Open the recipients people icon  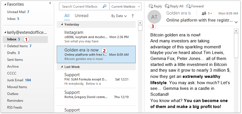coord(204,13)
